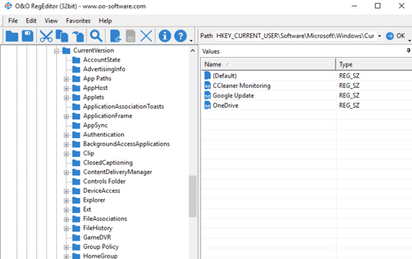Screen dimensions: 412x259
Task: Click the copy icon in toolbar
Action: (62, 36)
